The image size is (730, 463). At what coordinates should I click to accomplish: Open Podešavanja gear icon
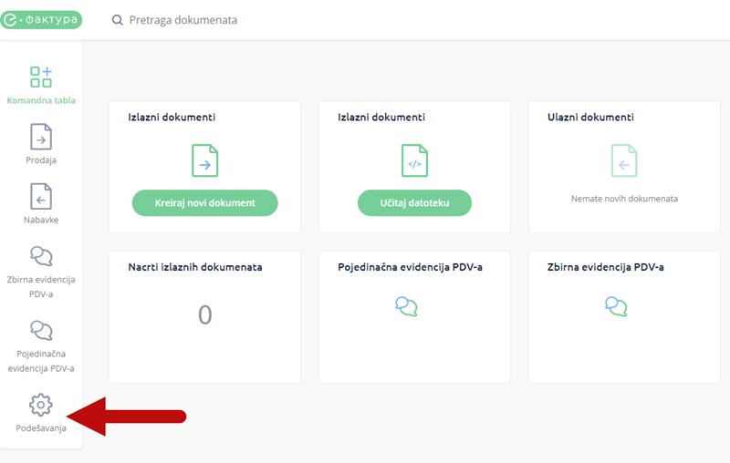pyautogui.click(x=41, y=404)
